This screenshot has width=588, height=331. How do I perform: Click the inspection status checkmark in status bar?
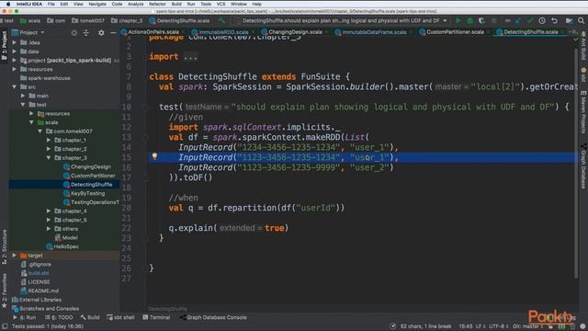click(x=392, y=326)
